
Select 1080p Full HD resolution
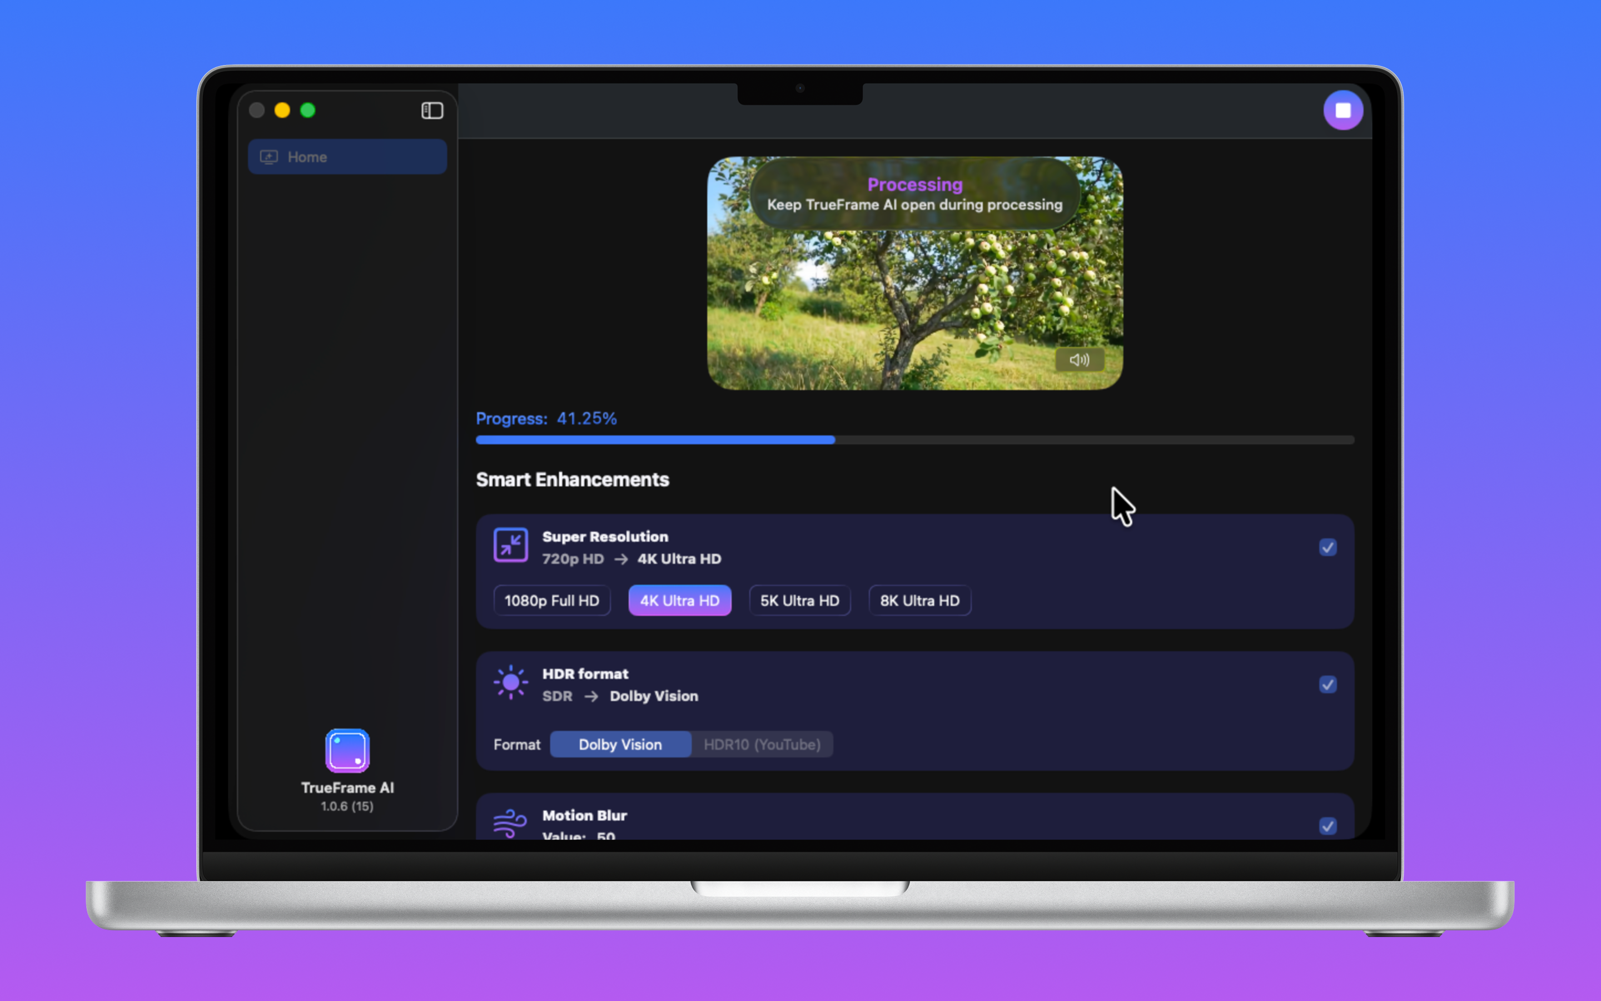[552, 601]
